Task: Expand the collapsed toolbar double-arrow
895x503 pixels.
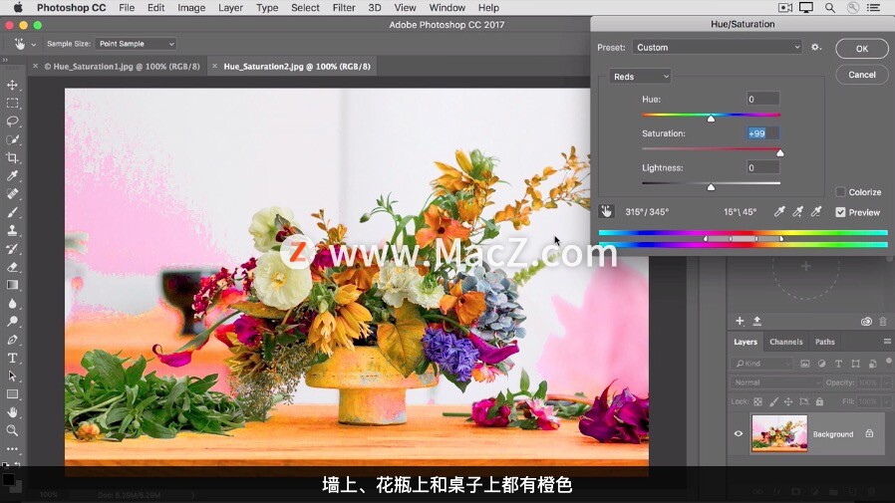Action: pos(6,60)
